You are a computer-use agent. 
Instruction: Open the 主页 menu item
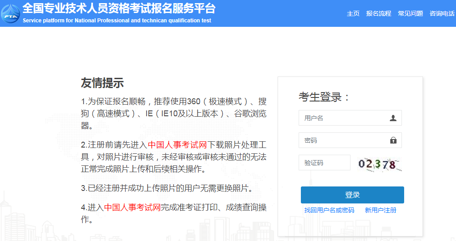[353, 13]
